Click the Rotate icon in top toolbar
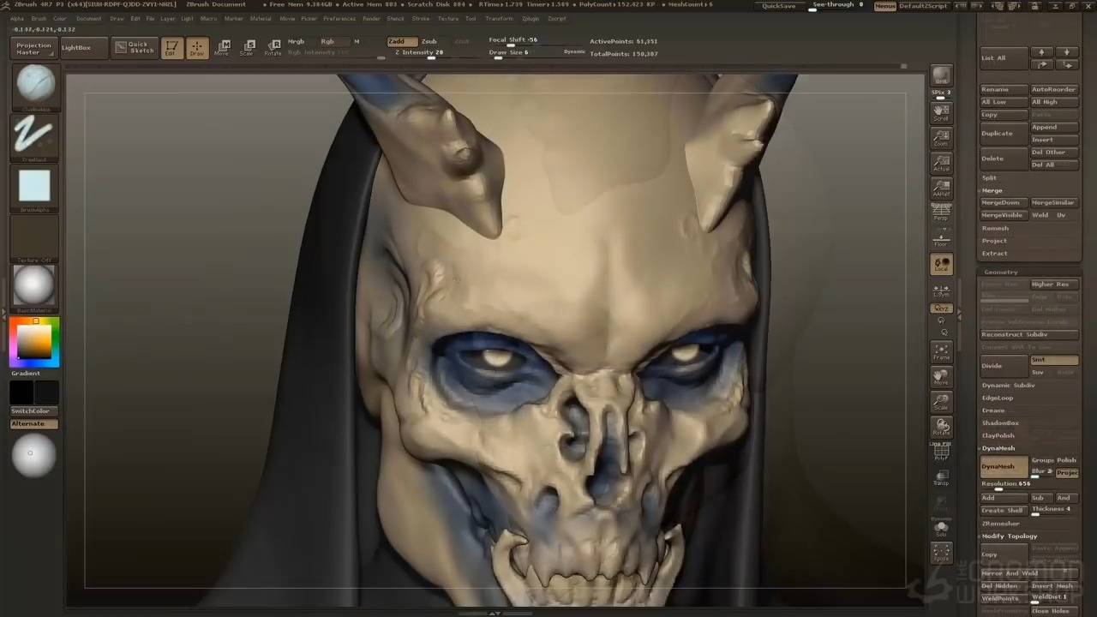1097x617 pixels. point(273,48)
